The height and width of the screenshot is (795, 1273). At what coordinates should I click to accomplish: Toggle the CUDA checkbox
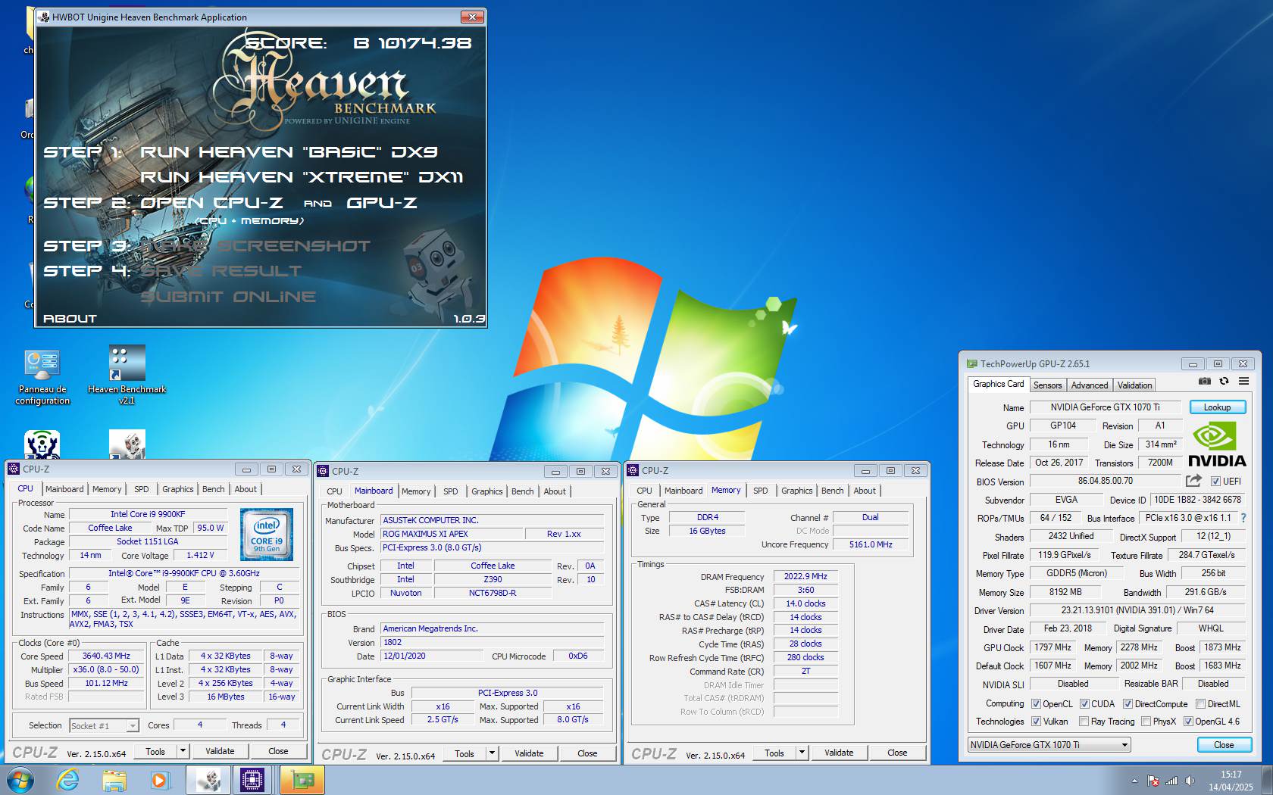click(x=1084, y=704)
